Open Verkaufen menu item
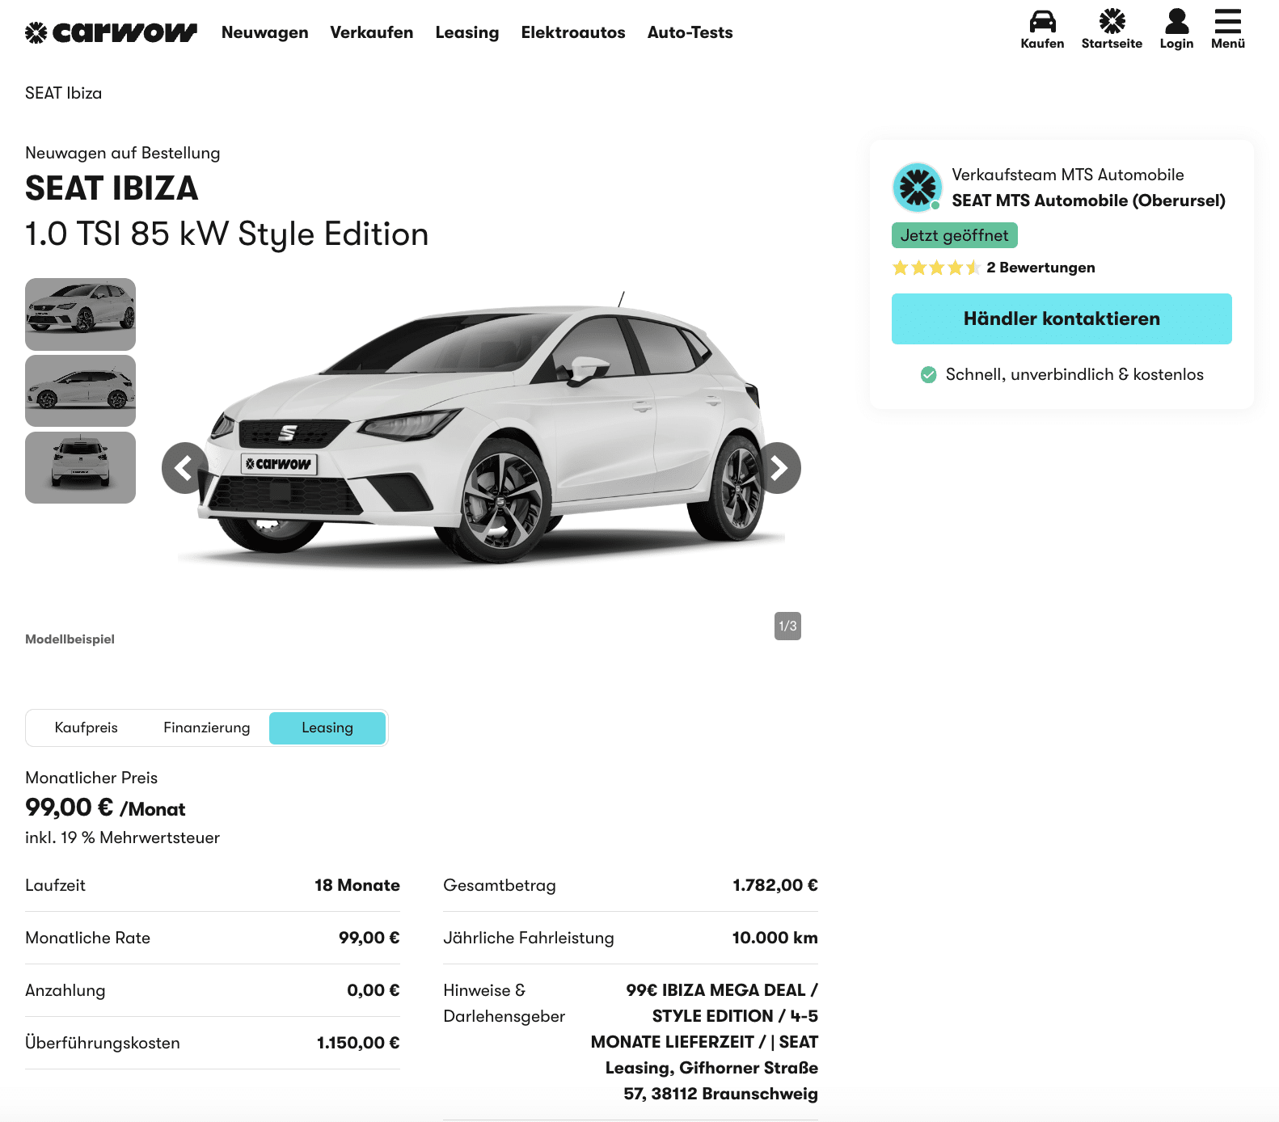This screenshot has width=1279, height=1122. click(372, 32)
